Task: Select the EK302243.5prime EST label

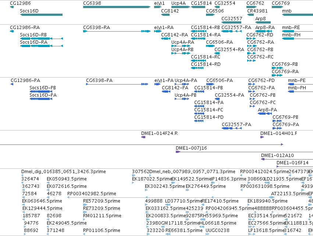Action: point(165,186)
